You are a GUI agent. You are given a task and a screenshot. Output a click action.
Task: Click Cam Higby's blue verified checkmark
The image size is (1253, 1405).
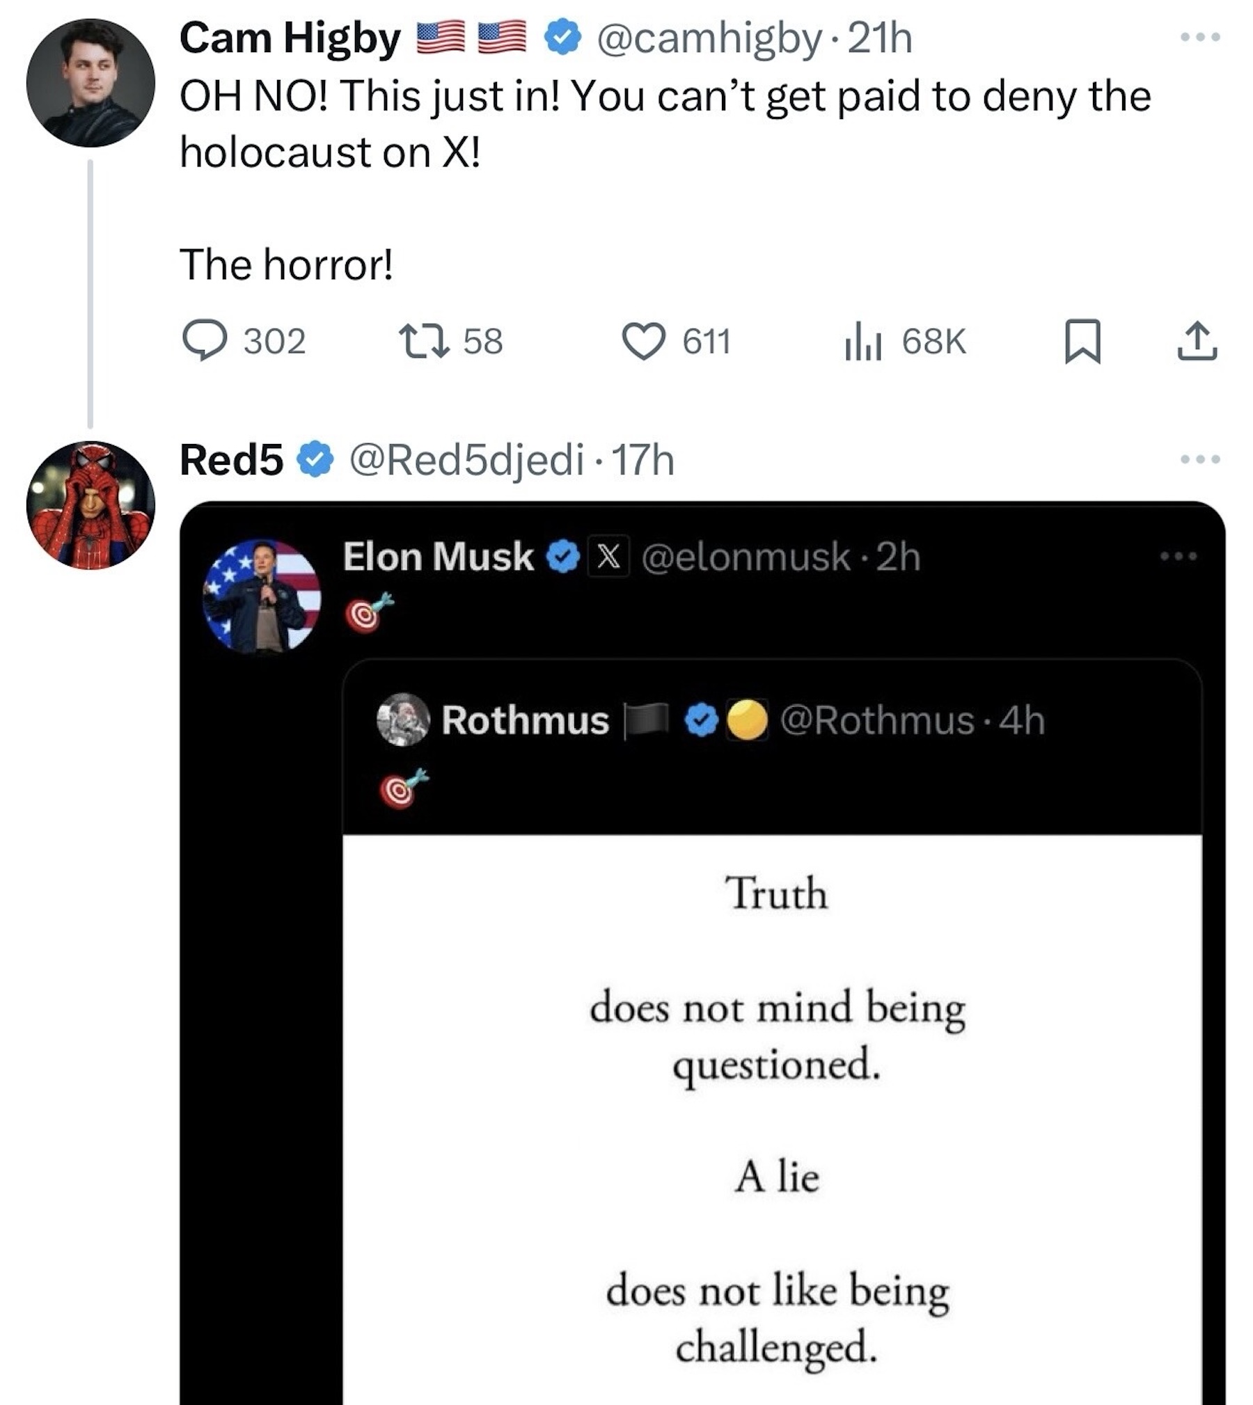tap(562, 38)
